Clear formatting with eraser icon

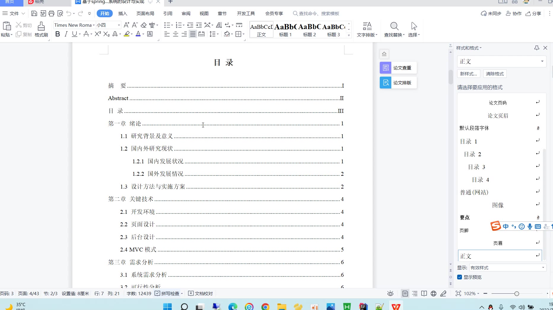[144, 25]
